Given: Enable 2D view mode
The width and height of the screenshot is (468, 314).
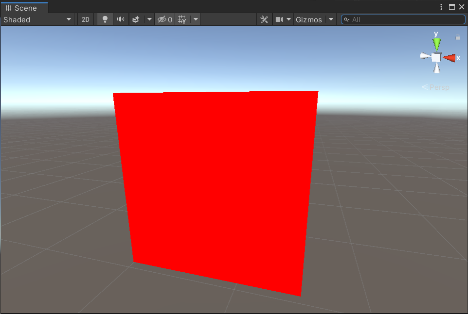Looking at the screenshot, I should pos(85,19).
